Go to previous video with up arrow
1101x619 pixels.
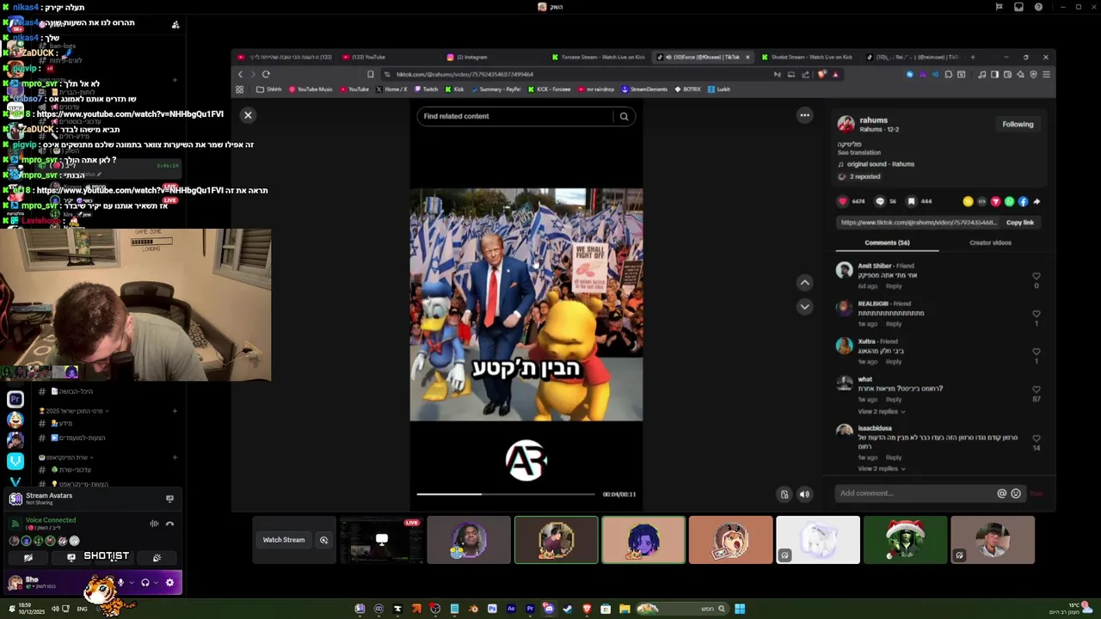(x=804, y=282)
